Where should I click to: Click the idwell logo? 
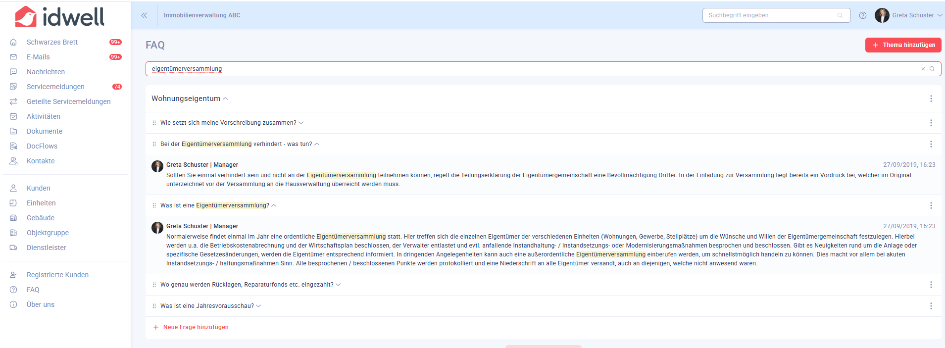click(60, 17)
